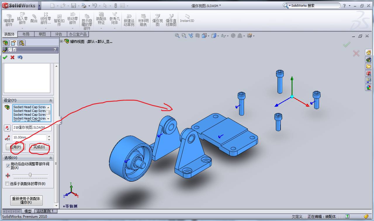Switch to the 布局 tab
The width and height of the screenshot is (374, 221).
coord(26,34)
